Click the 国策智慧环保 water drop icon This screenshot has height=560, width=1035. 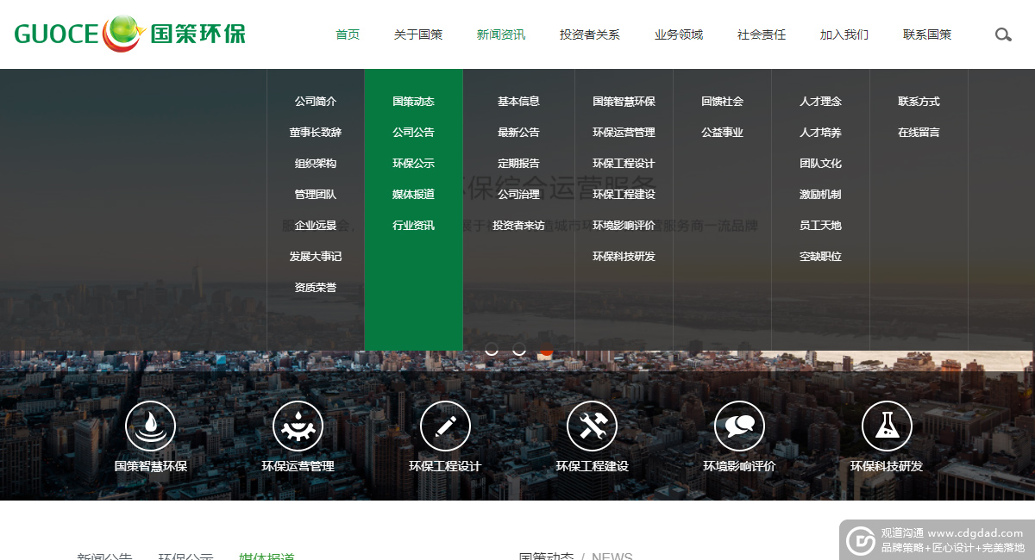click(x=150, y=426)
